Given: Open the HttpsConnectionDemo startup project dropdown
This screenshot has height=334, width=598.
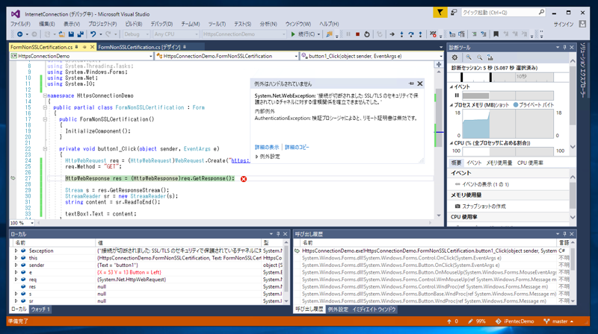Looking at the screenshot, I should click(244, 34).
